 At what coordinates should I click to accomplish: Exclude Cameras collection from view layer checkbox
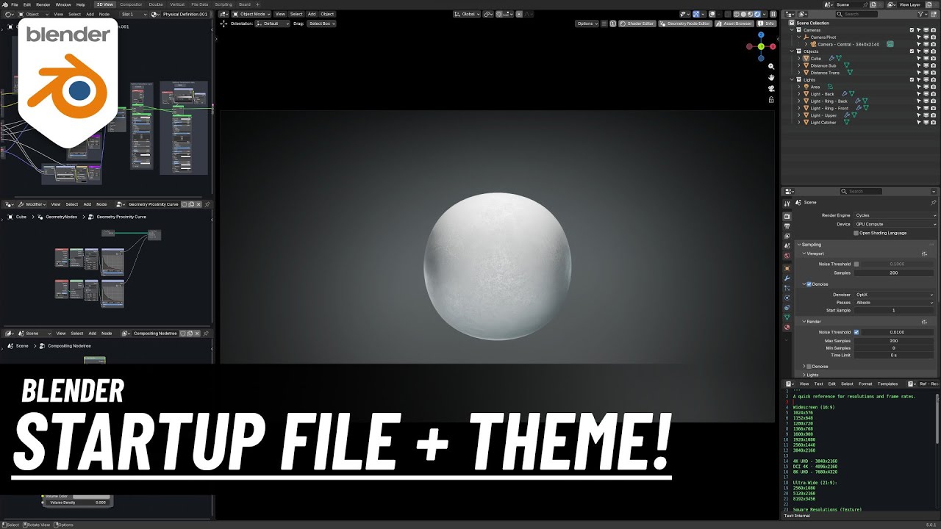912,30
